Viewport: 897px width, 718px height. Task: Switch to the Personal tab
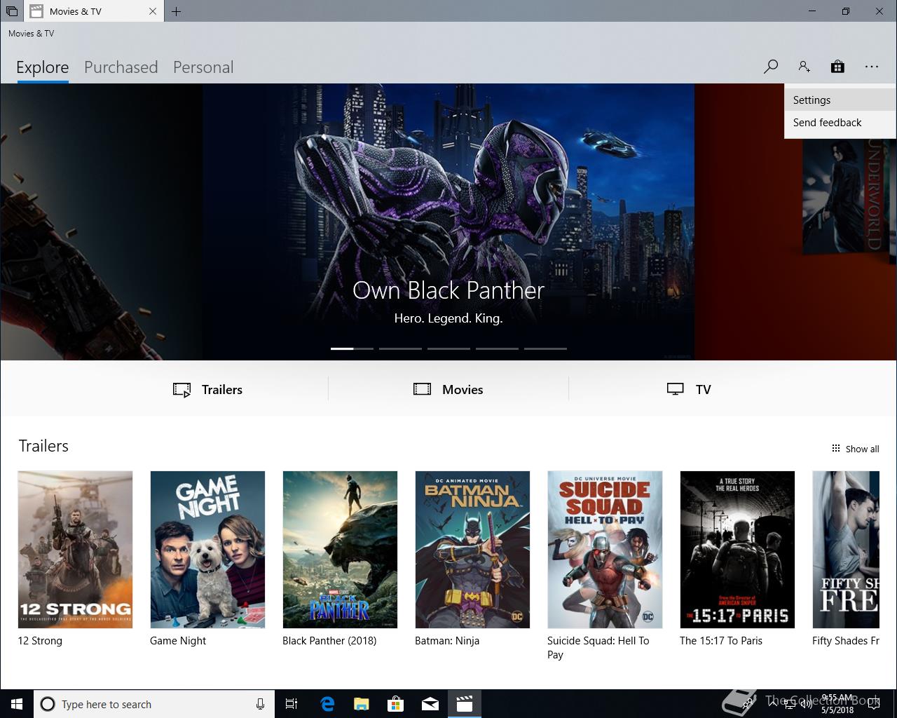(203, 67)
